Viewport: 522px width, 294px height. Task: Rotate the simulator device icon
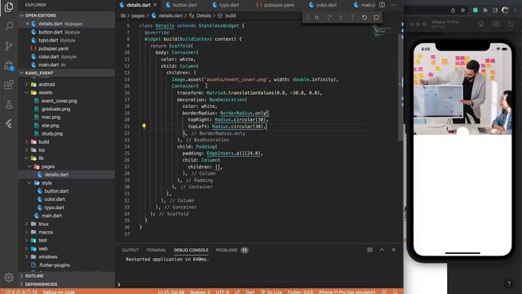(511, 24)
